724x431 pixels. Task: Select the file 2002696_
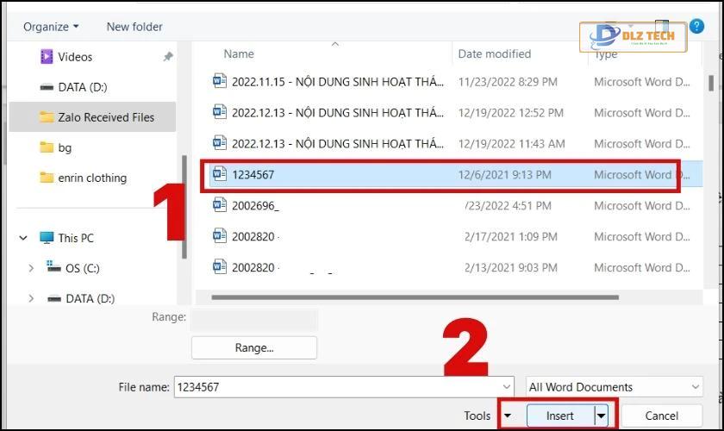(x=255, y=205)
